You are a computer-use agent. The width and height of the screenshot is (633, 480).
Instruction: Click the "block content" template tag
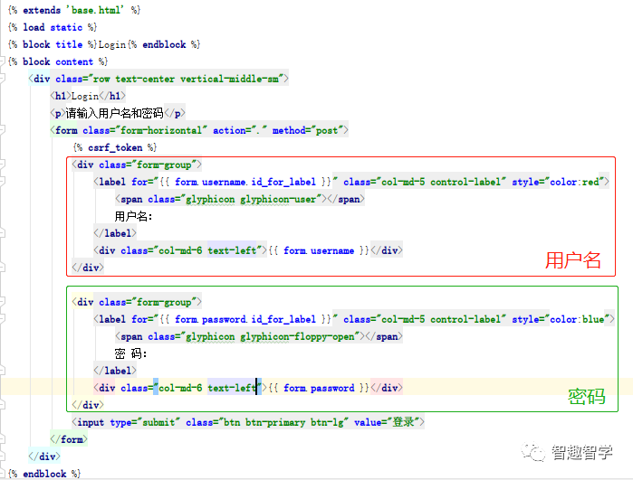point(58,61)
